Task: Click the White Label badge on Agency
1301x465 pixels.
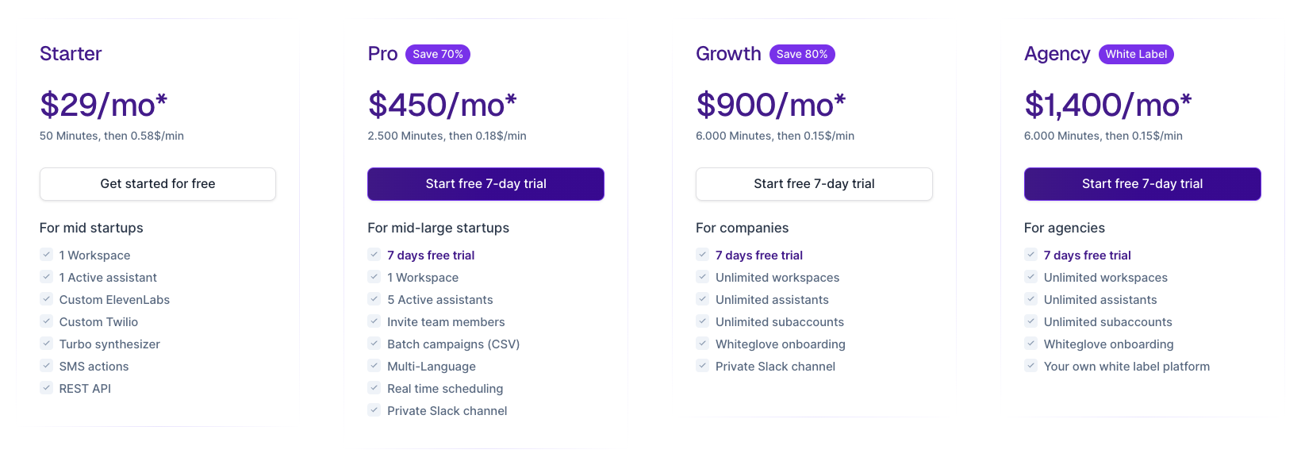Action: 1136,54
